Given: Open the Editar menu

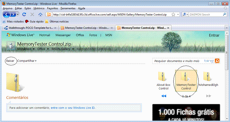Looking at the screenshot, I should point(19,8).
